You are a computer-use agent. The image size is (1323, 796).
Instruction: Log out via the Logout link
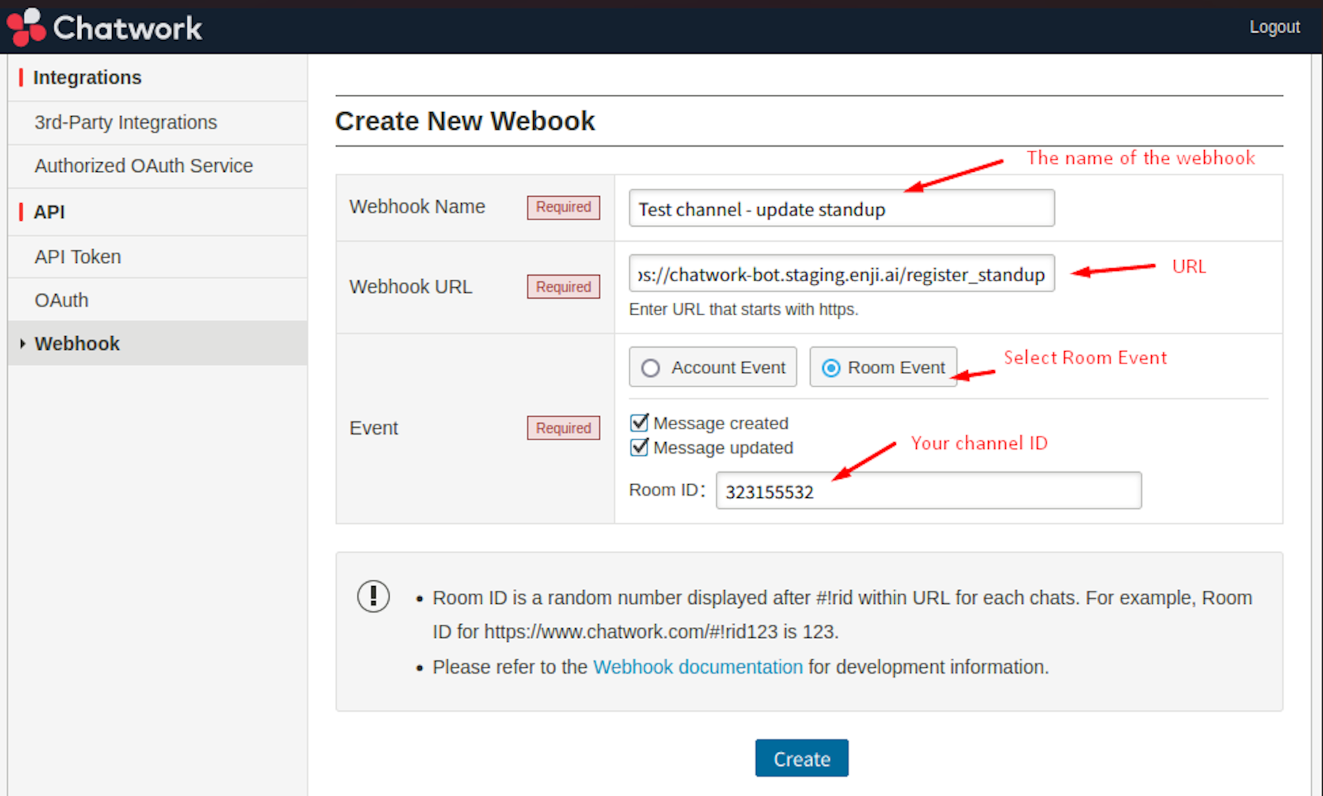1274,27
